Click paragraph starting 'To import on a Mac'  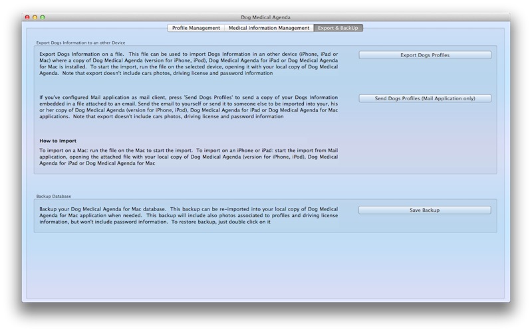click(x=189, y=157)
